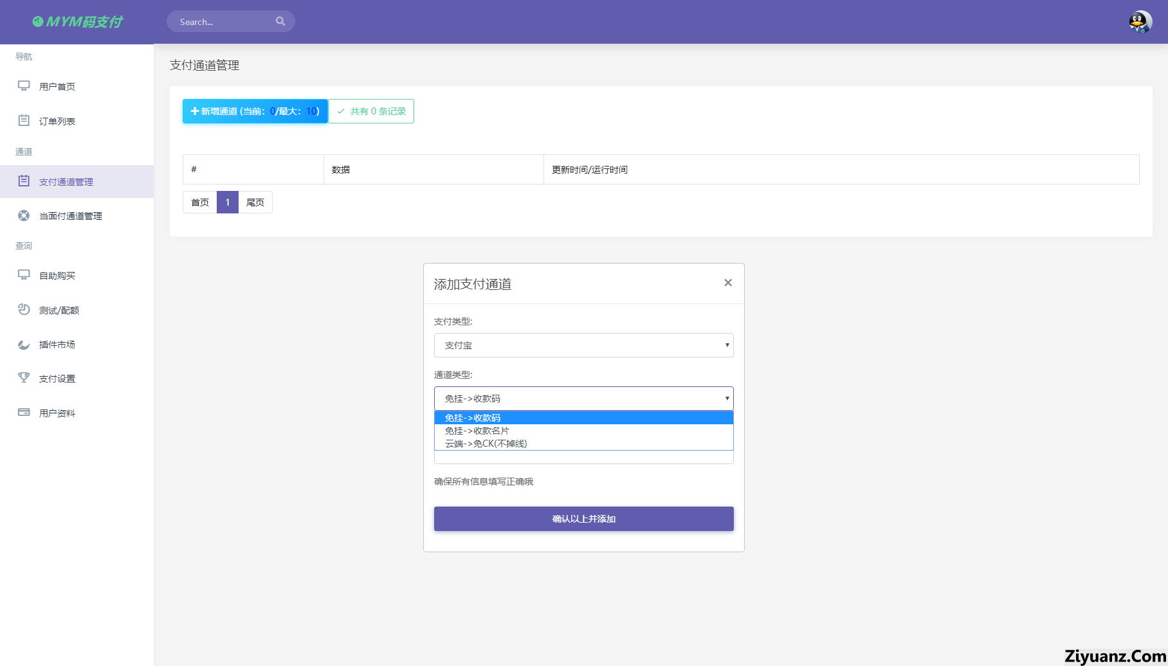Click the 支付设置 trophy icon
The image size is (1168, 666).
[x=24, y=377]
